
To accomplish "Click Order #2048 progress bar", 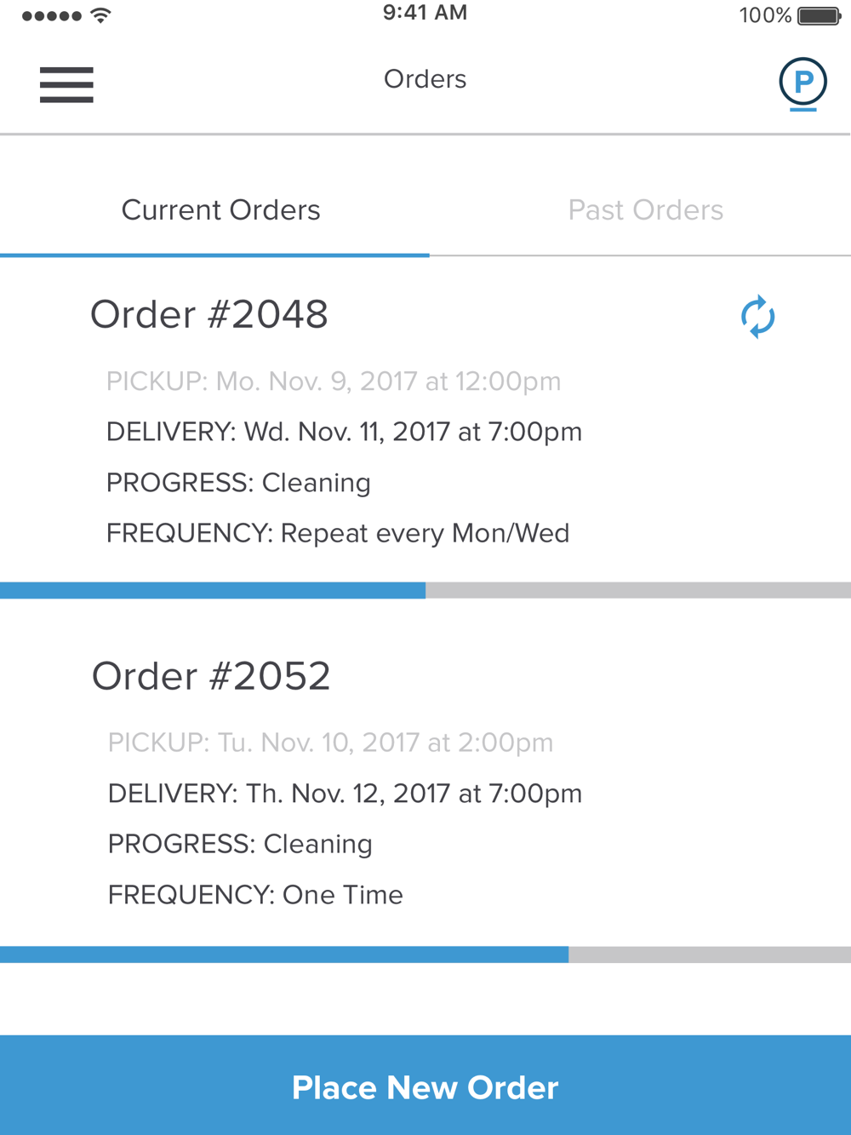I will click(x=425, y=590).
